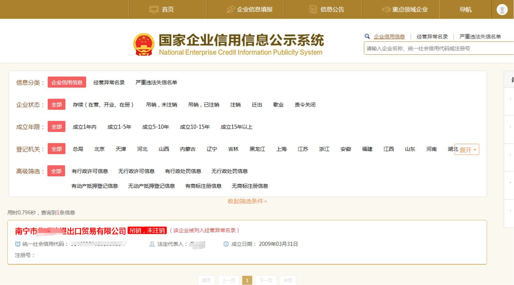Viewport: 514px width, 285px height.
Task: Expand the region list with 展开
Action: (467, 150)
